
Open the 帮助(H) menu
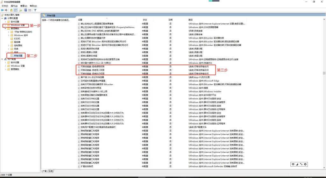(33, 6)
